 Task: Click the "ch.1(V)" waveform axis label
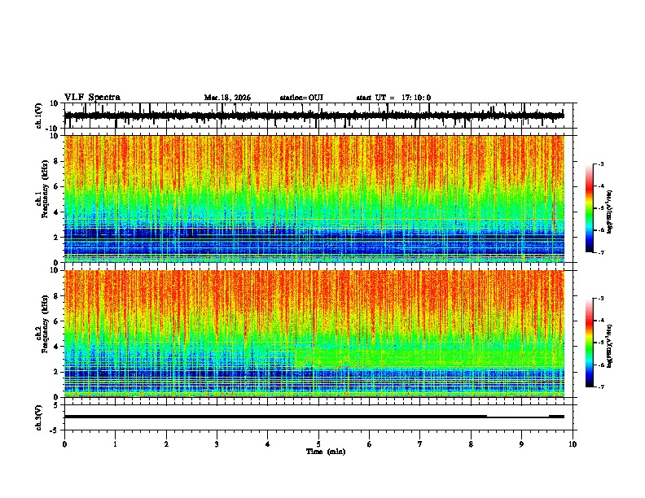(x=39, y=116)
